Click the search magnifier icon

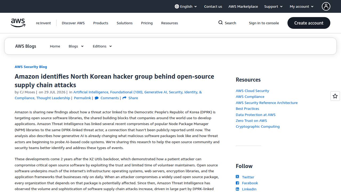(221, 23)
